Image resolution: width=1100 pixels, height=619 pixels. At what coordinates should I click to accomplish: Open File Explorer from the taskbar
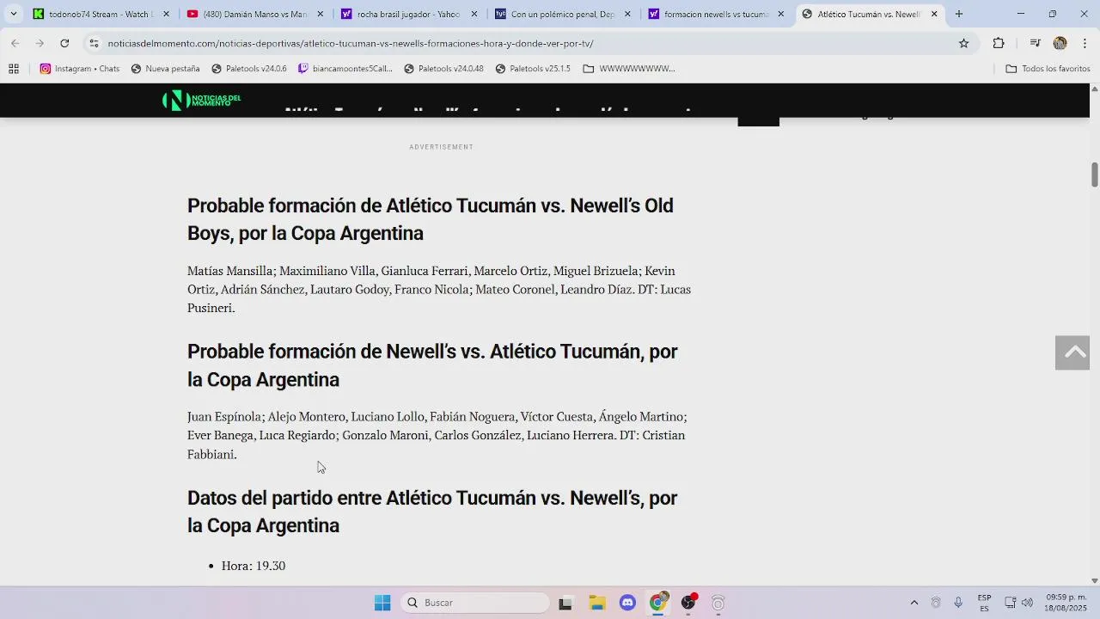pos(596,604)
